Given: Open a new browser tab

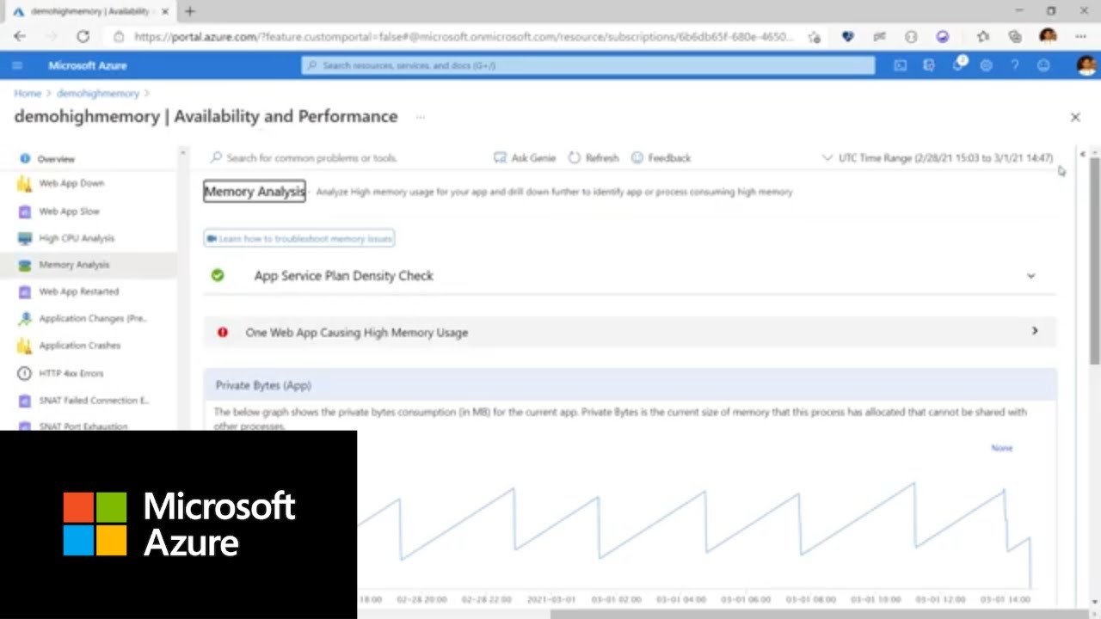Looking at the screenshot, I should click(x=189, y=11).
